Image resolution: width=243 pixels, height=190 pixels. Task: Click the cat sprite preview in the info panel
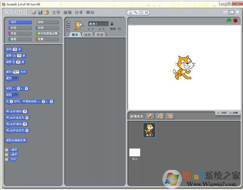(78, 26)
